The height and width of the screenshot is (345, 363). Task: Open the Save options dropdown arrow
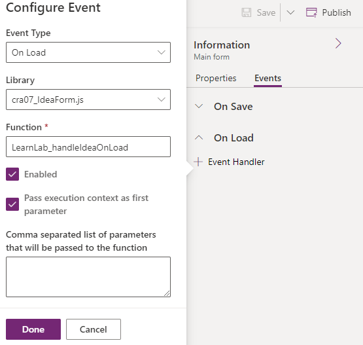pos(290,12)
